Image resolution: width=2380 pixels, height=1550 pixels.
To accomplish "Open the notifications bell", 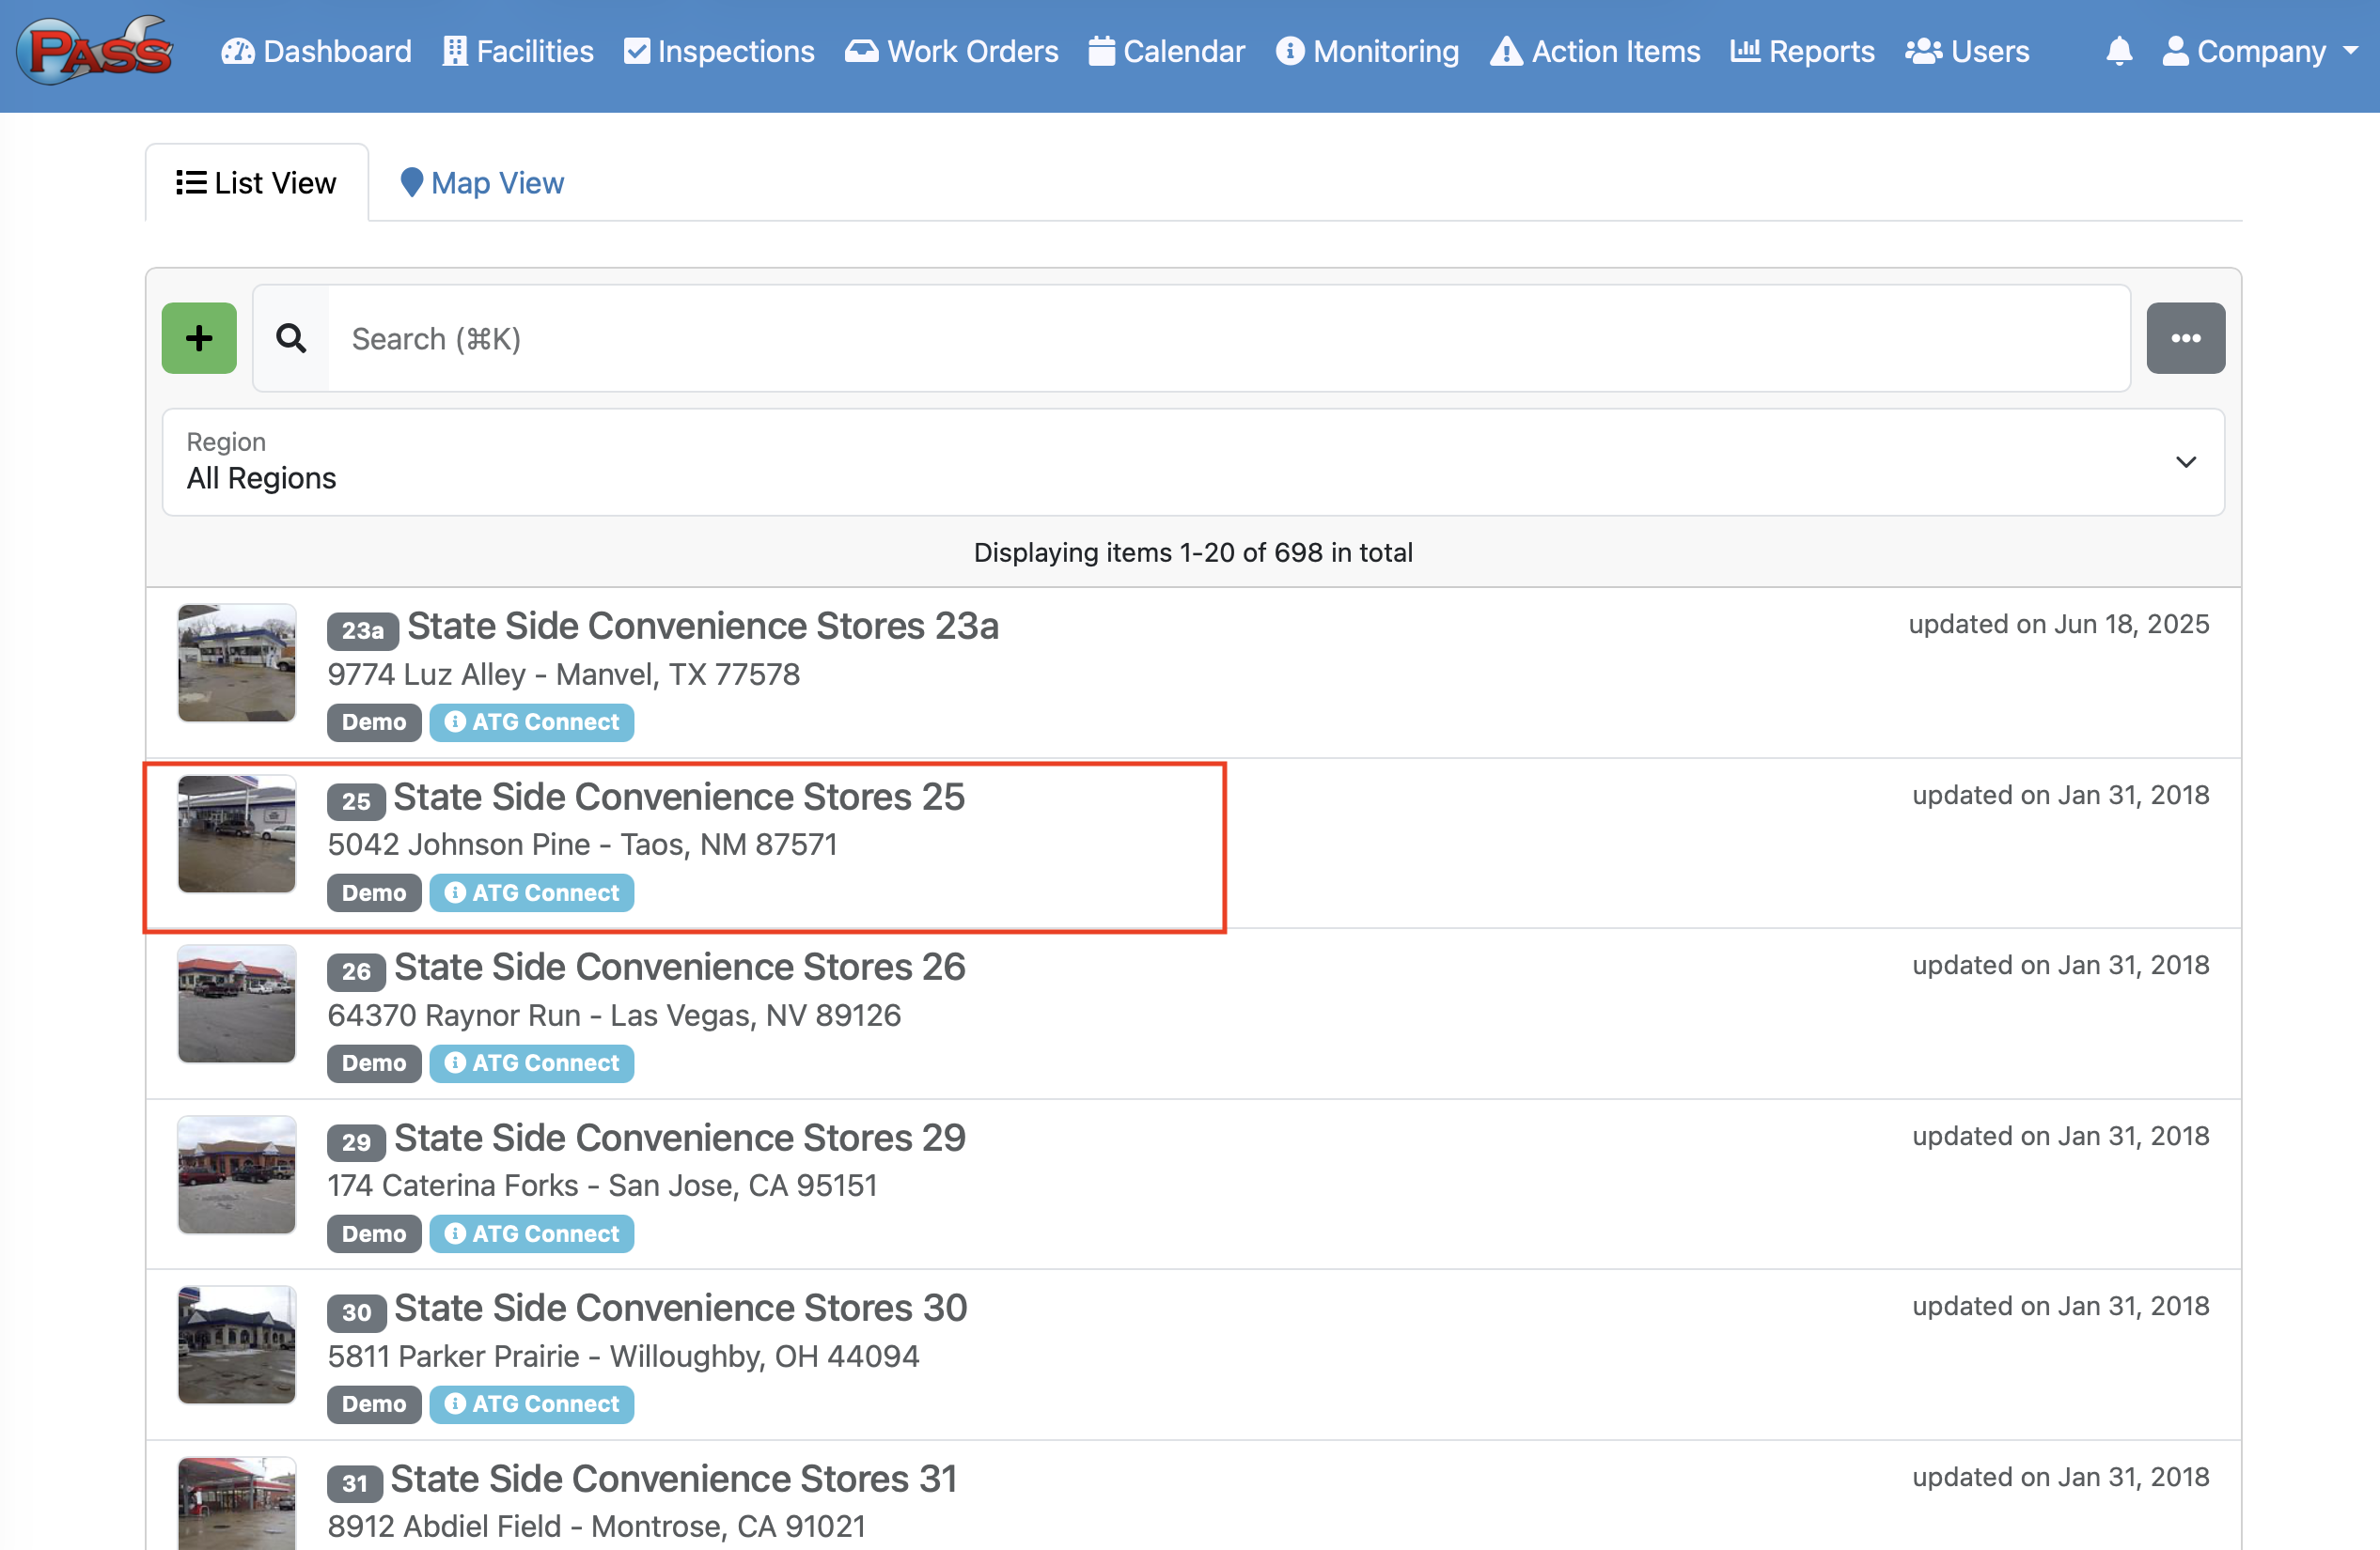I will 2118,52.
